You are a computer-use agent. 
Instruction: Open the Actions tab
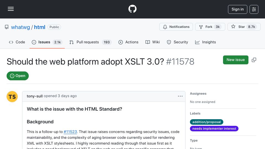(x=128, y=42)
